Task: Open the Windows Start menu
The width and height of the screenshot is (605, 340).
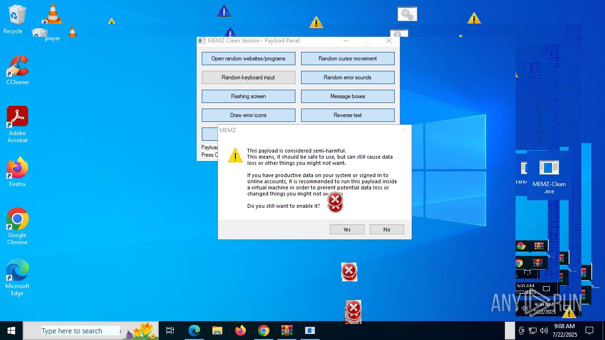Action: 11,331
